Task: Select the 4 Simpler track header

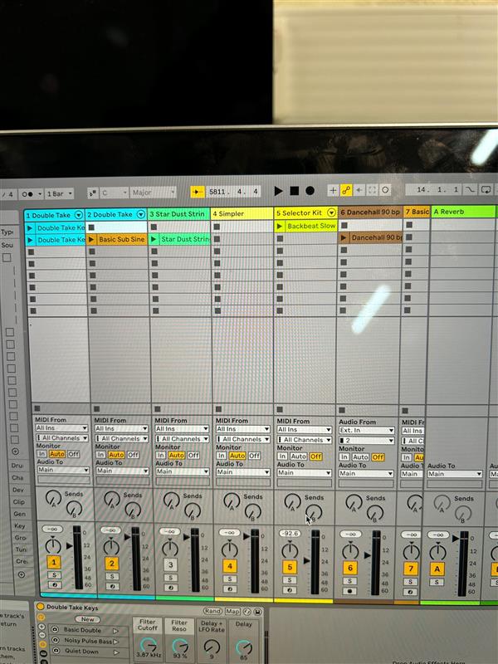Action: point(242,213)
